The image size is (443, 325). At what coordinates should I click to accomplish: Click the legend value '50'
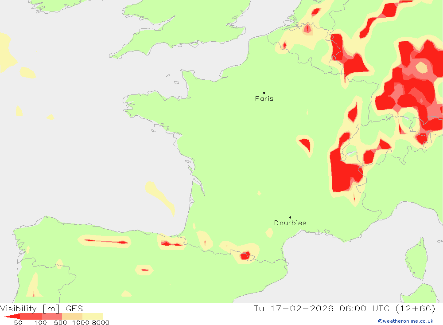(18, 323)
